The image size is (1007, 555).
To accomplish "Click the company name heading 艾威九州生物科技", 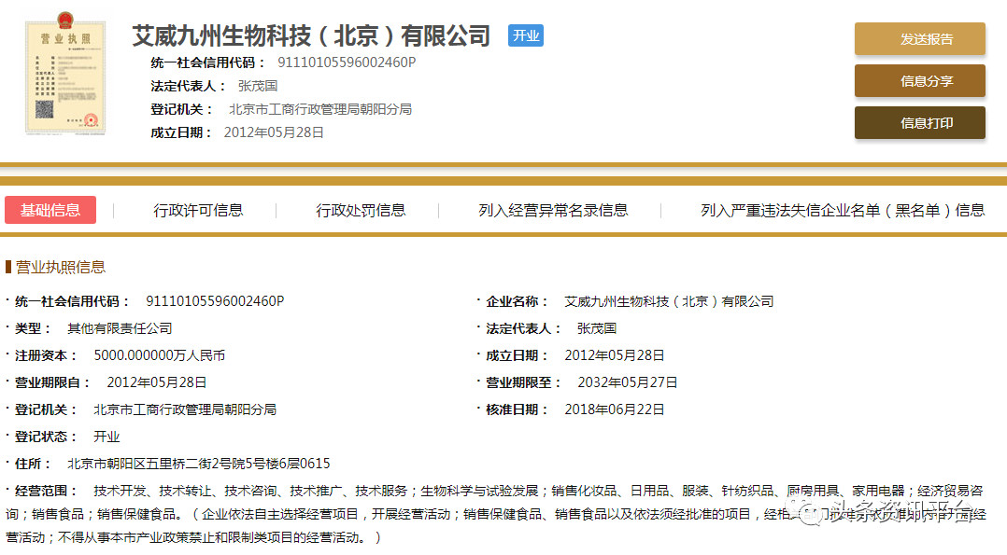I will pyautogui.click(x=311, y=36).
